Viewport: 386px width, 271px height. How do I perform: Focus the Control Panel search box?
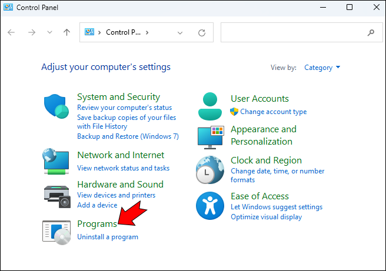click(x=301, y=32)
